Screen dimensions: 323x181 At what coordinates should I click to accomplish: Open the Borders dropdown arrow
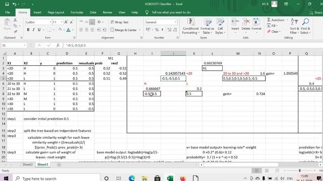point(54,30)
